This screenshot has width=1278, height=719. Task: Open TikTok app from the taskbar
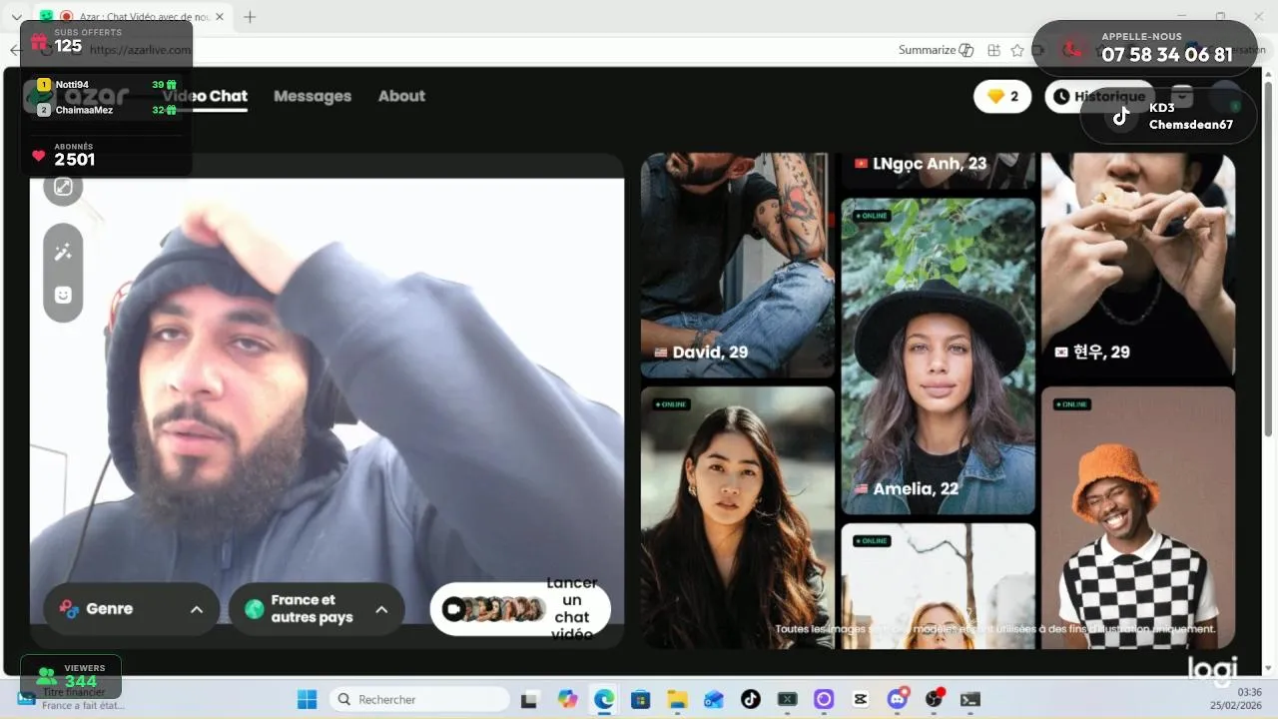[x=751, y=699]
